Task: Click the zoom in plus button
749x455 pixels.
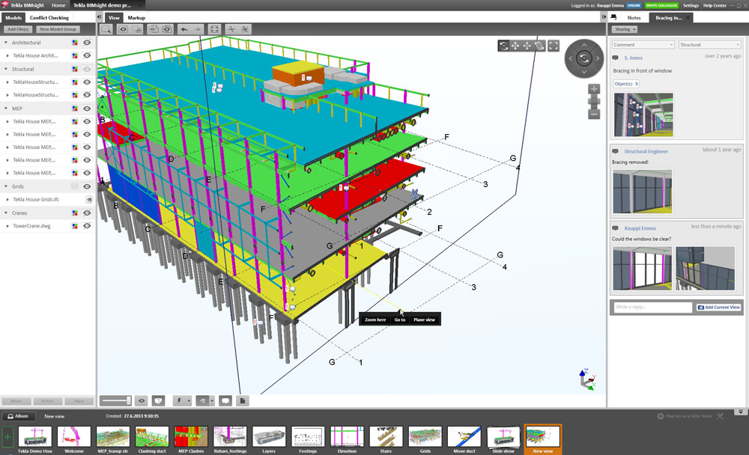Action: [x=594, y=89]
